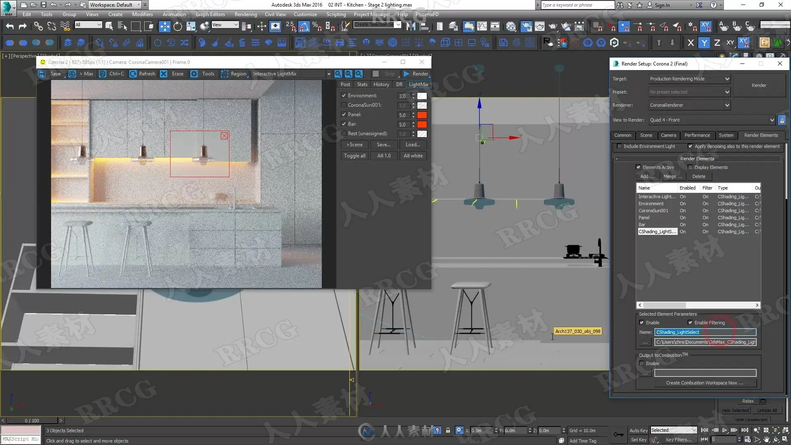Image resolution: width=791 pixels, height=445 pixels.
Task: Click the Save icon in Corona frame buffer
Action: (x=42, y=74)
